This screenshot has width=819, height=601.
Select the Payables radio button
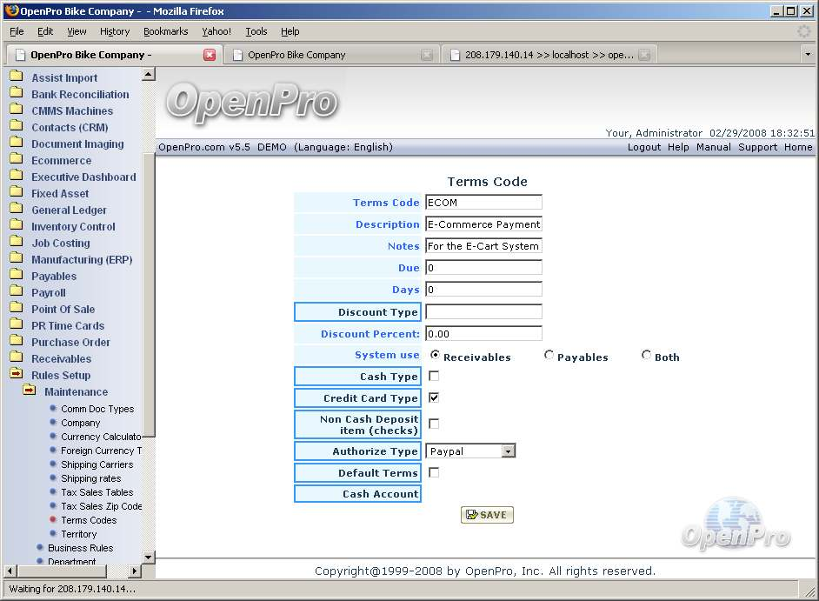point(549,355)
